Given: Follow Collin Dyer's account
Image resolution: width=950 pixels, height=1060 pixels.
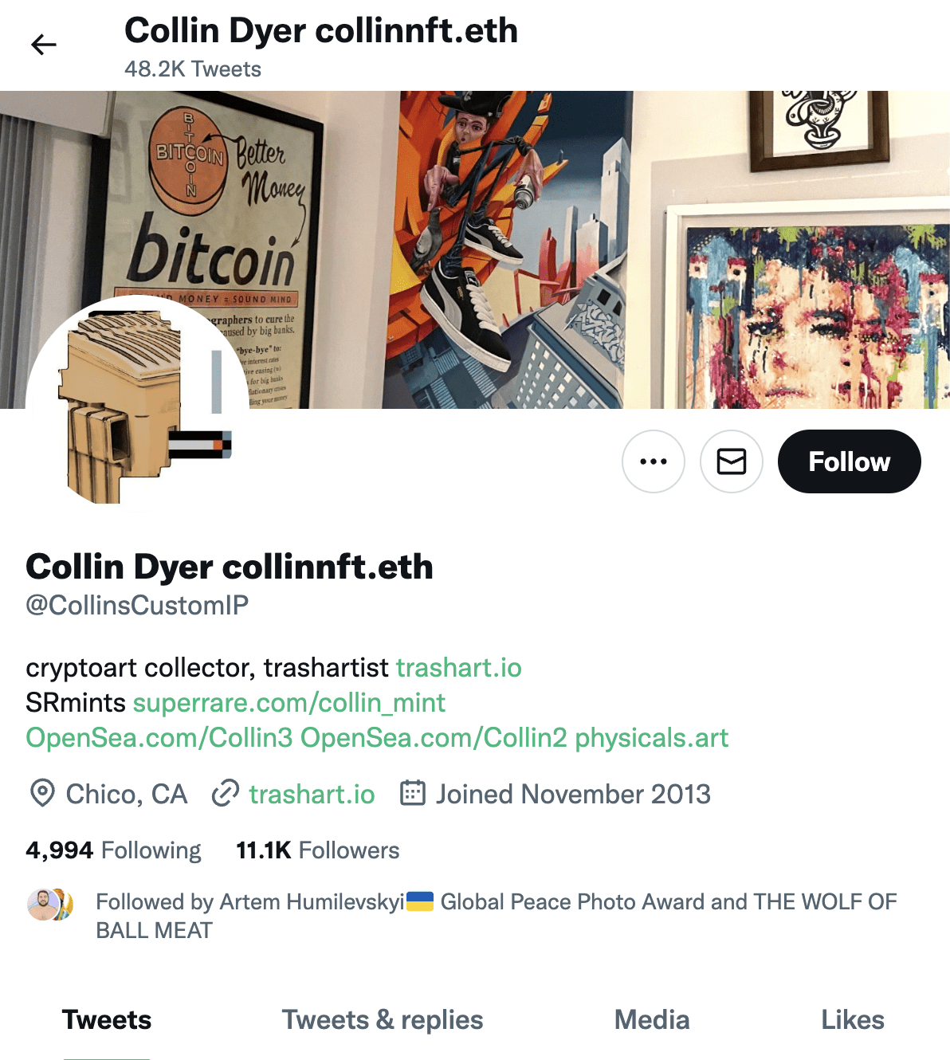Looking at the screenshot, I should point(850,461).
